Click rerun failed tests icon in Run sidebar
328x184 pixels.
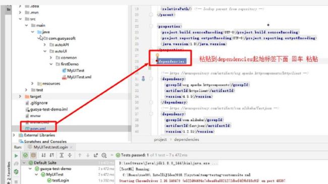coord(16,164)
